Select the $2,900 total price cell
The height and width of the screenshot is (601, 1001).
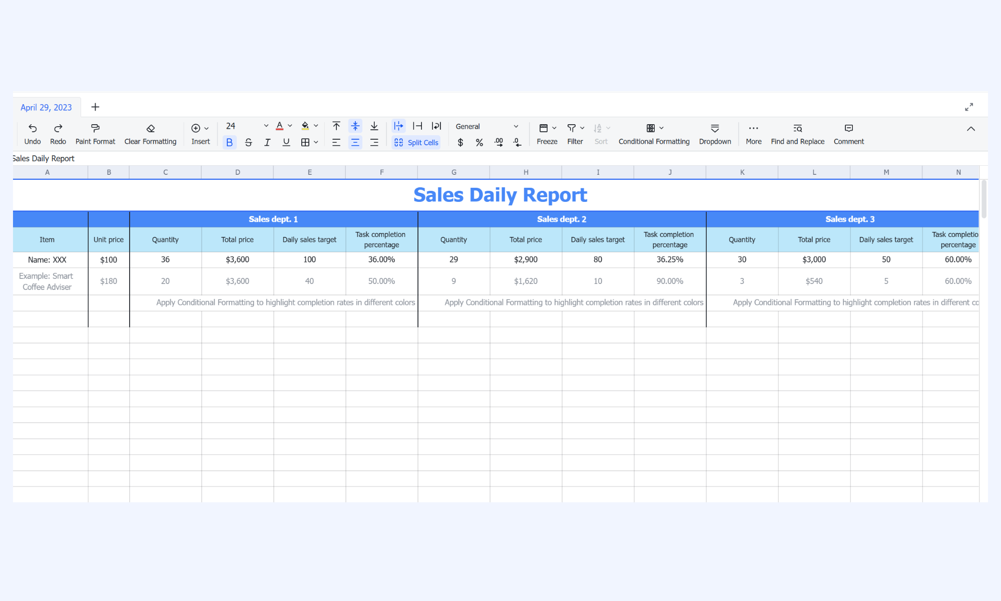(526, 259)
